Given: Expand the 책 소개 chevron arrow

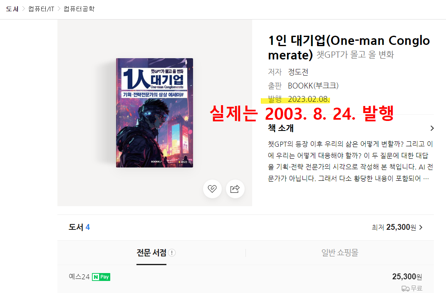Looking at the screenshot, I should pos(432,128).
